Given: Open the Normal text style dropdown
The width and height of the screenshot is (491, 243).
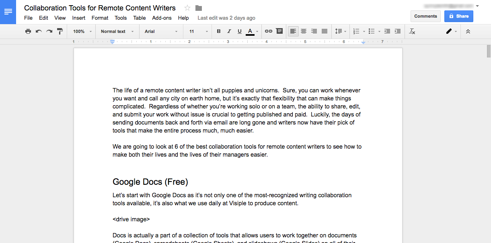Looking at the screenshot, I should [117, 31].
